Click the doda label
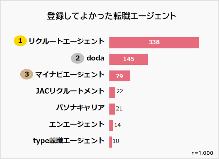219x159 pixels. [x=95, y=58]
